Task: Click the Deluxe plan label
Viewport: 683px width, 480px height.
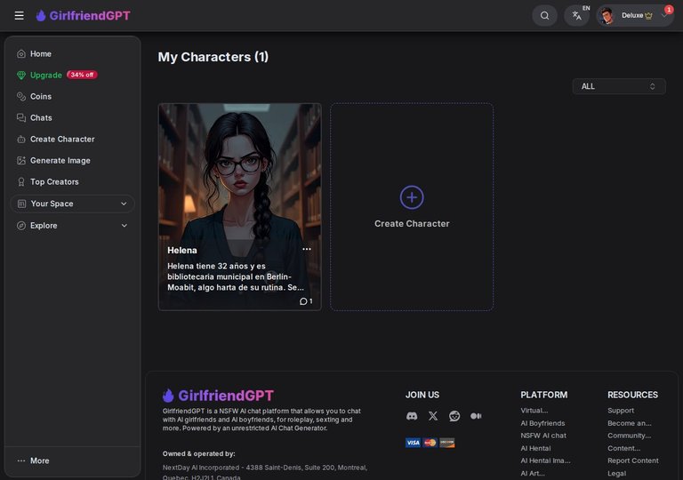Action: coord(632,15)
